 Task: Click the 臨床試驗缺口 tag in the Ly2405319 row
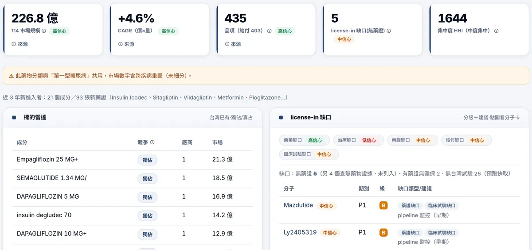click(442, 232)
